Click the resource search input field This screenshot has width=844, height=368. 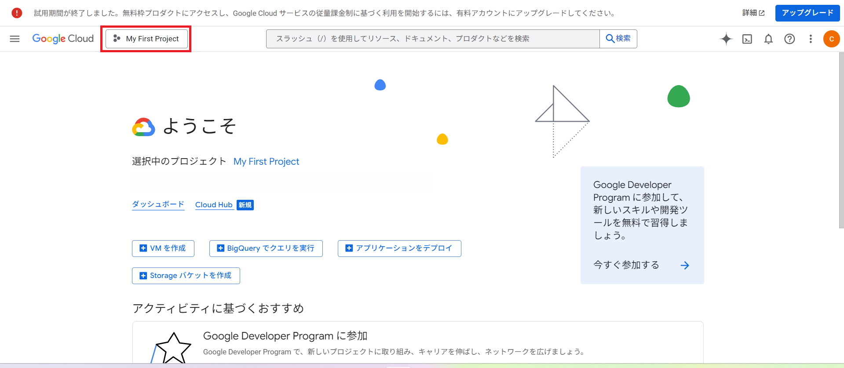tap(433, 39)
